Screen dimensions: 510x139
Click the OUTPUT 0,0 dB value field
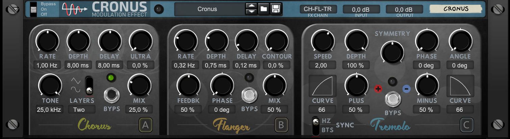(404, 9)
